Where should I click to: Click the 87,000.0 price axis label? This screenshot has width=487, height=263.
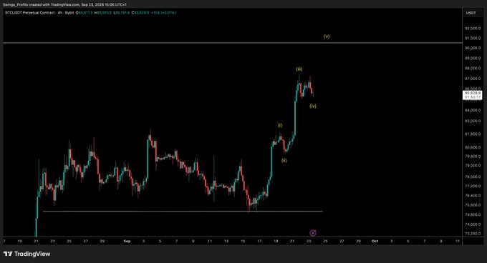pyautogui.click(x=473, y=79)
